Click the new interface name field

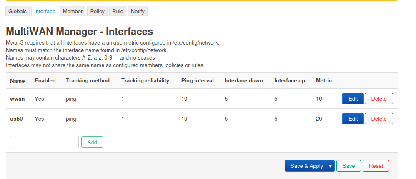pos(44,142)
